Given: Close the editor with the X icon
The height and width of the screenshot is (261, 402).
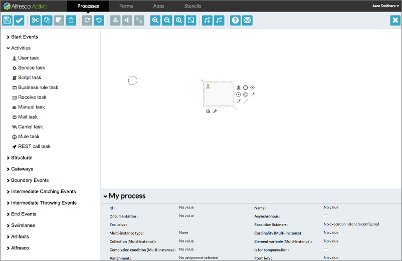Looking at the screenshot, I should pyautogui.click(x=395, y=20).
